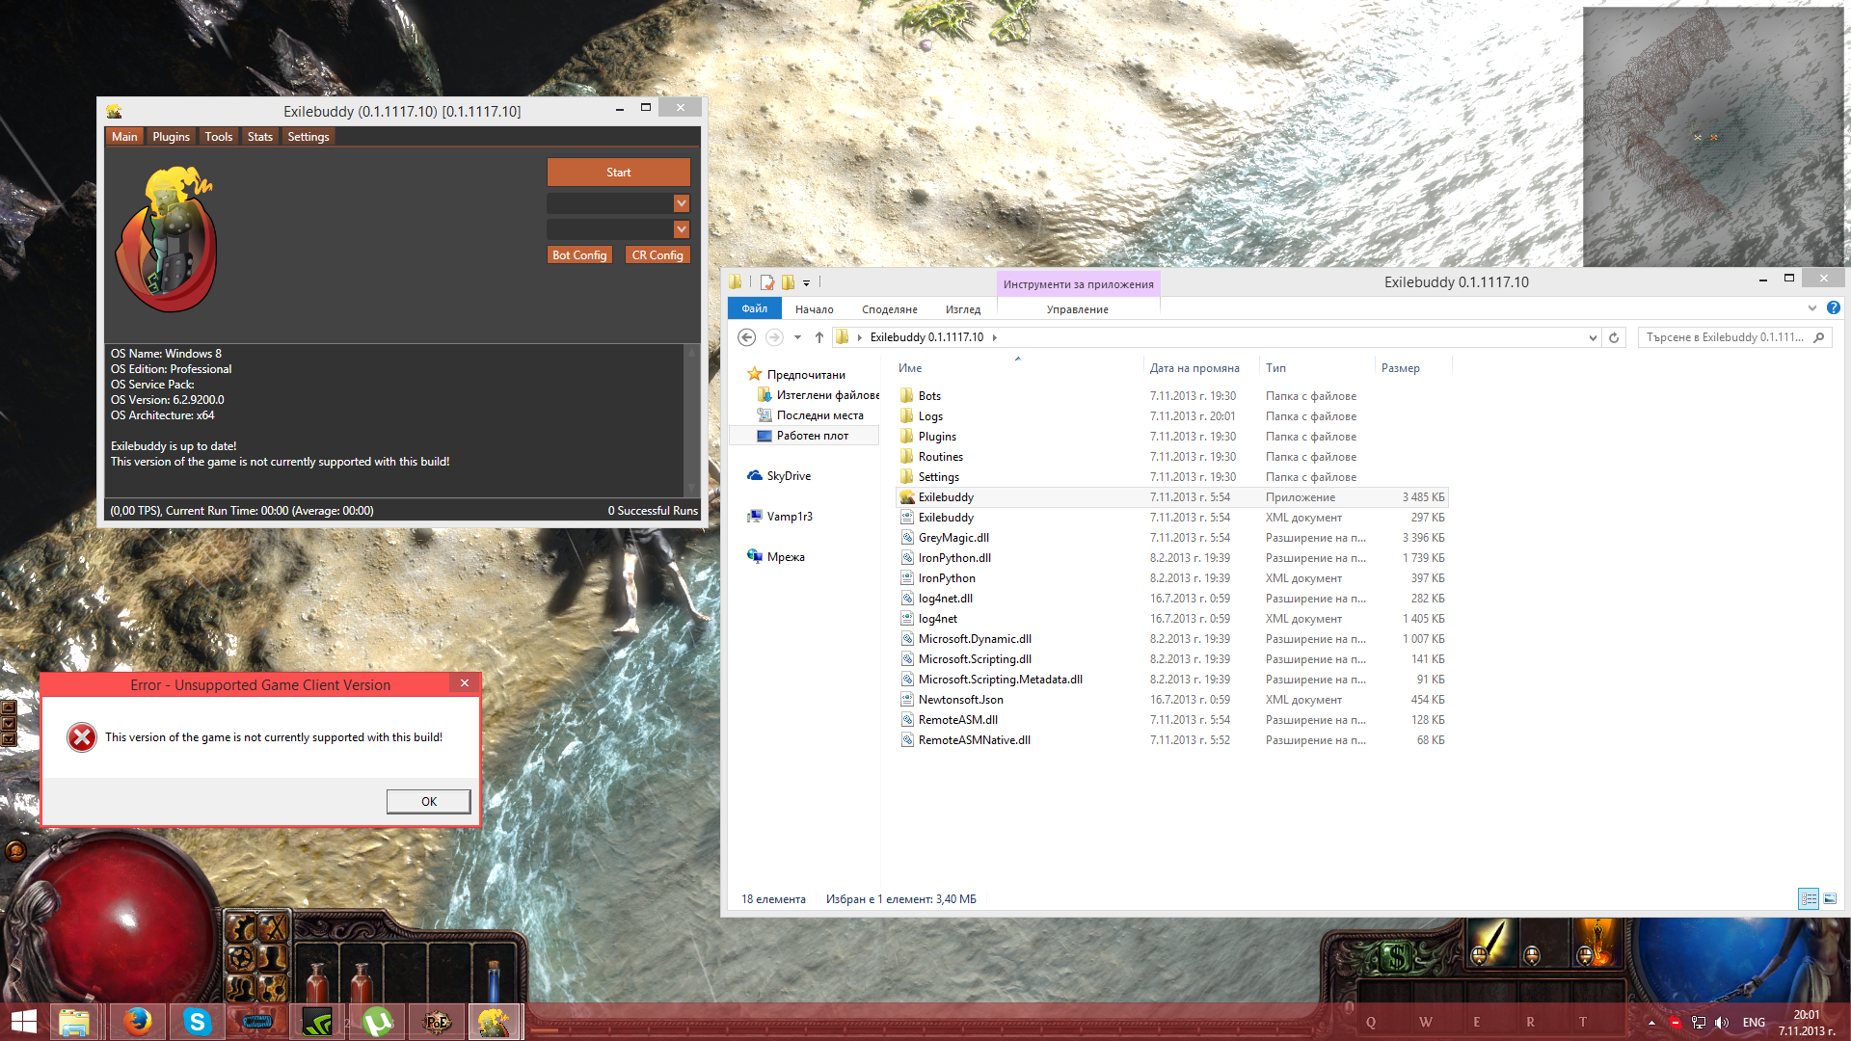Open Firefox from the taskbar
This screenshot has width=1851, height=1041.
coord(137,1021)
